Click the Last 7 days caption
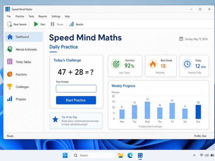 124,73
